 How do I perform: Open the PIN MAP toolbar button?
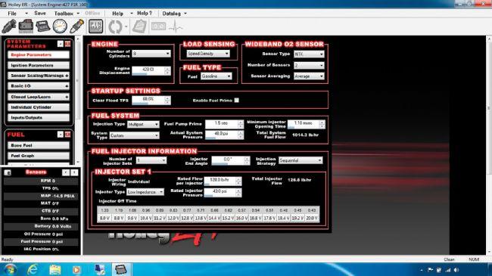(95, 26)
